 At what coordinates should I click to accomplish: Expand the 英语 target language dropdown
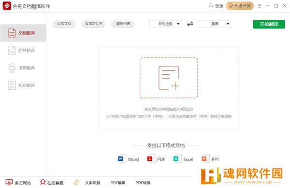point(215,24)
